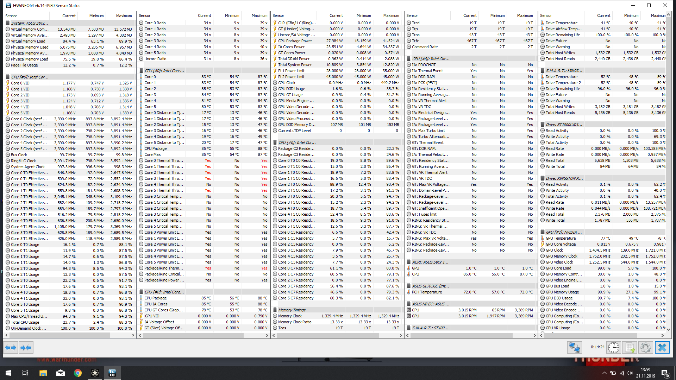Select the Physical Memory Used row
Viewport: 676px width, 380px height.
click(x=69, y=47)
